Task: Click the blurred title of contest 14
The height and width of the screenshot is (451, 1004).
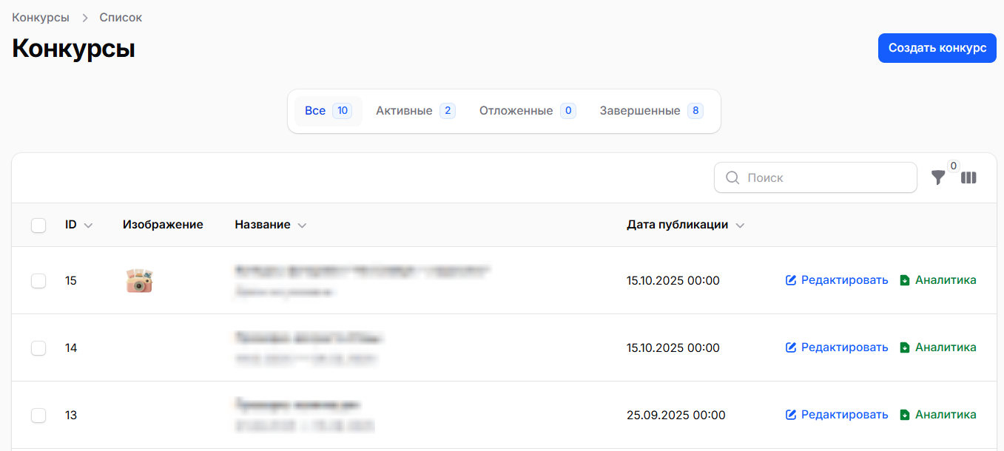Action: (x=309, y=339)
